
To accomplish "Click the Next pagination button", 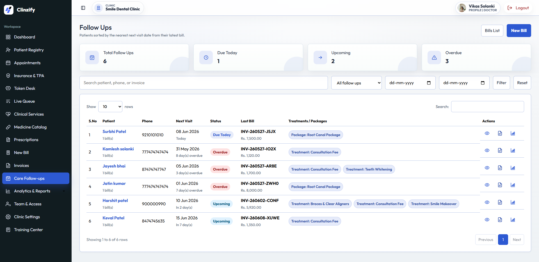I will coord(517,240).
